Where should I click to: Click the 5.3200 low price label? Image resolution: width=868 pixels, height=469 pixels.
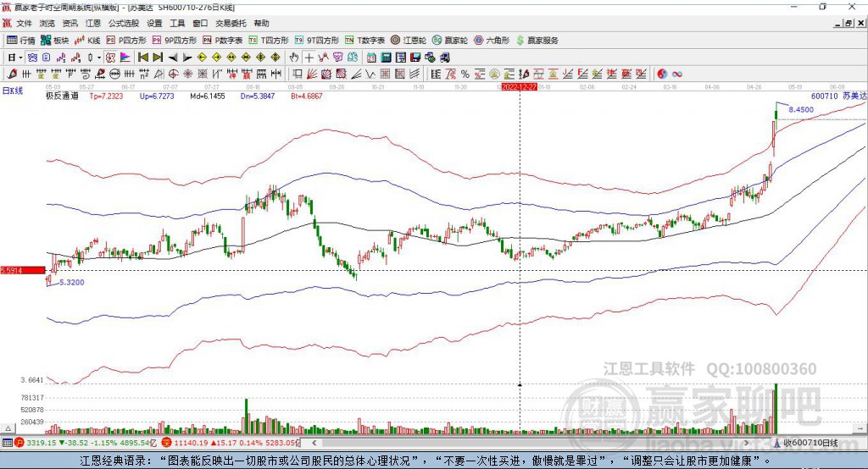72,282
